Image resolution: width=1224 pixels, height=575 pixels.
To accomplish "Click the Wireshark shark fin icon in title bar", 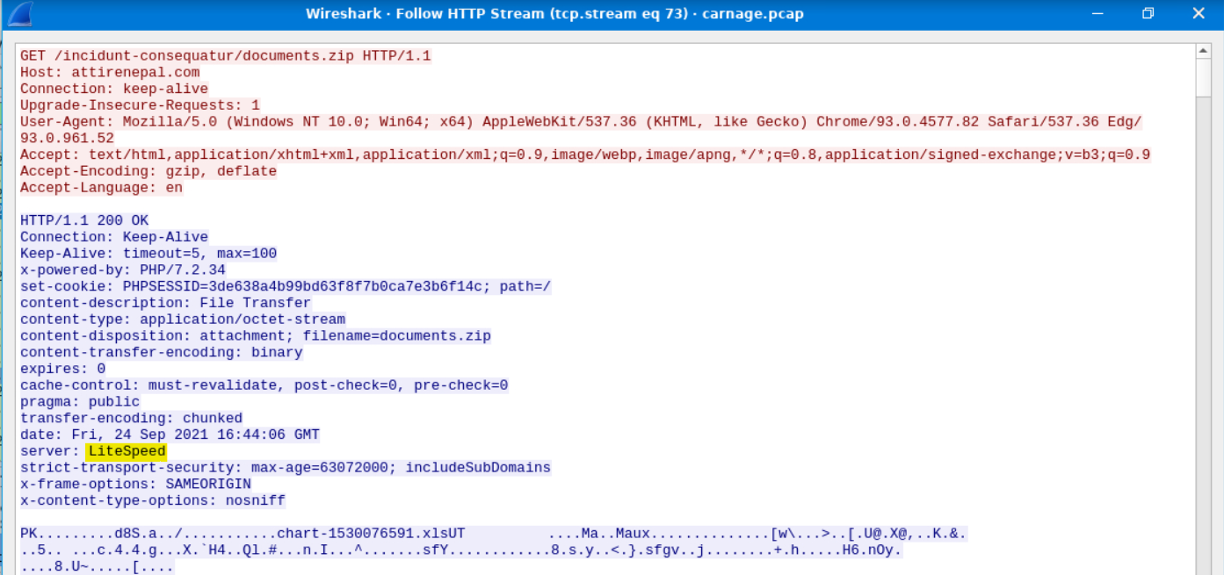I will tap(19, 14).
